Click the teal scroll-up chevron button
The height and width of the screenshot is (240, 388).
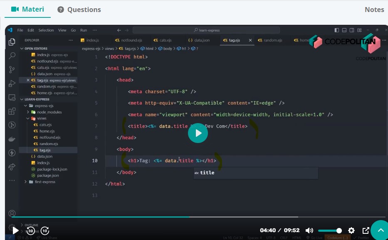pyautogui.click(x=381, y=230)
